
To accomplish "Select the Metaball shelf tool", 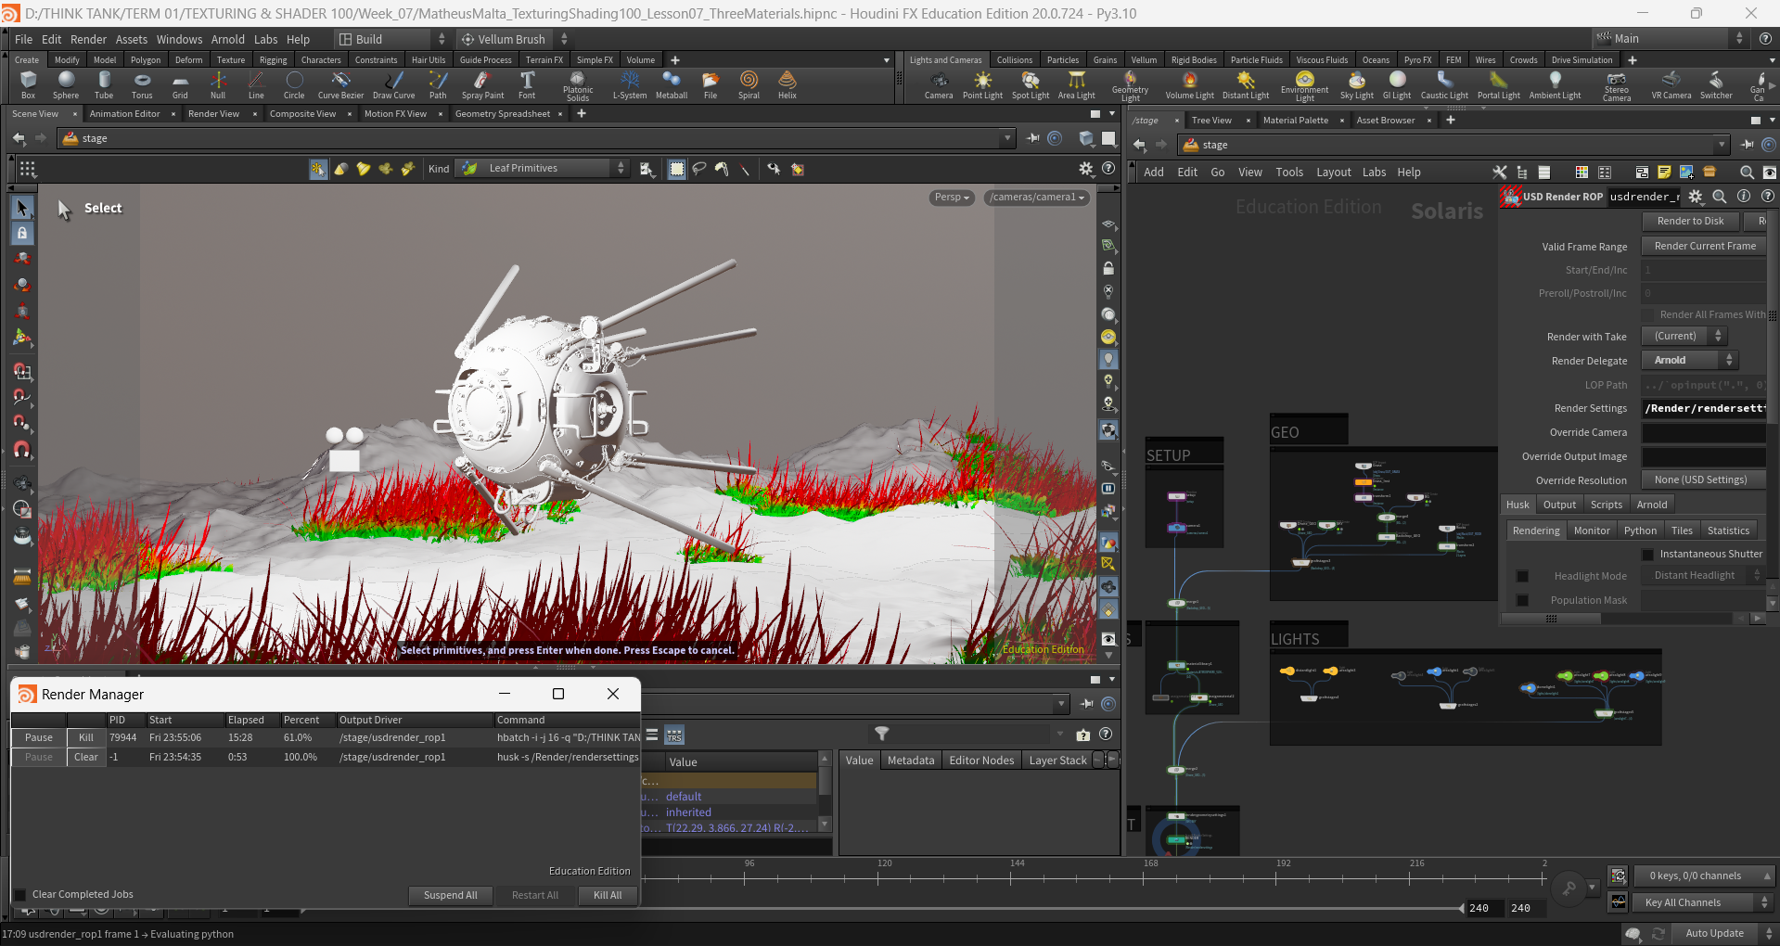I will (x=672, y=84).
